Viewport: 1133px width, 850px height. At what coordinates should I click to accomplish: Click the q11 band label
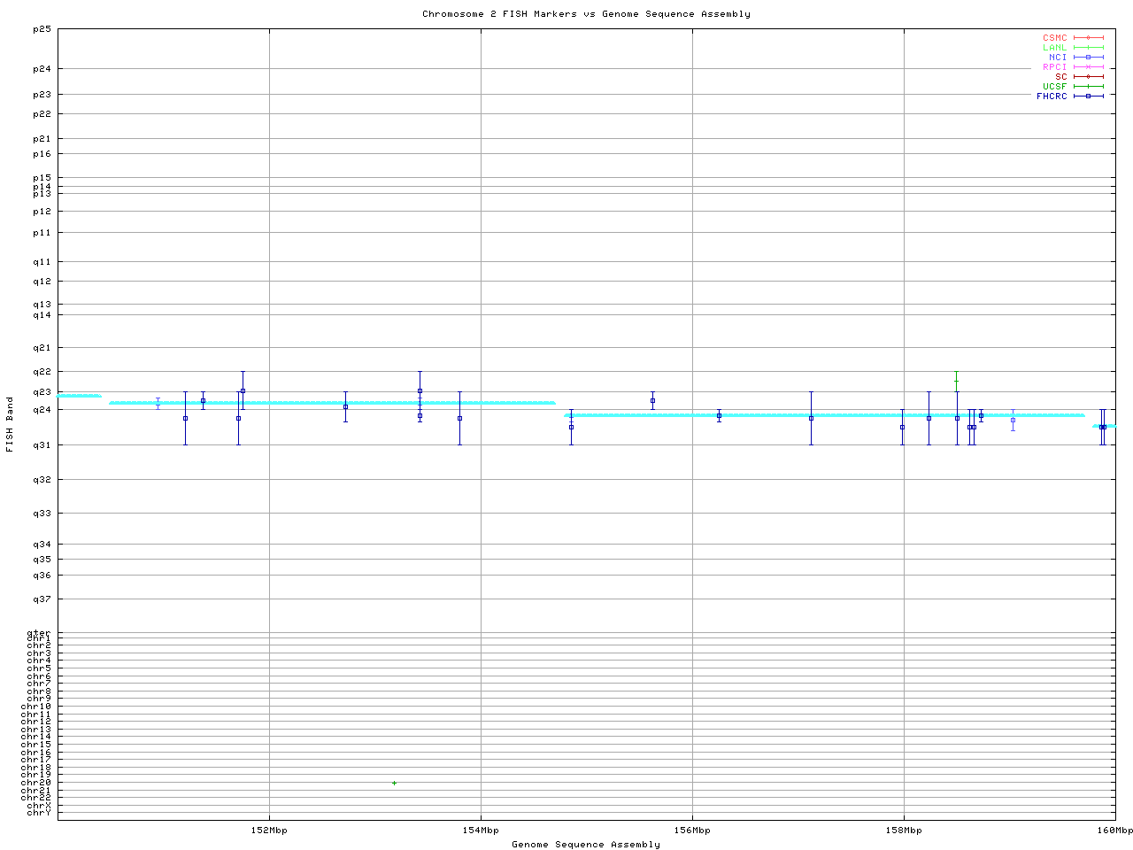click(x=42, y=262)
